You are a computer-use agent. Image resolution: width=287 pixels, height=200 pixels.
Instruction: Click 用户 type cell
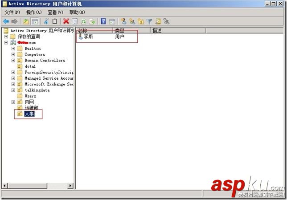click(x=120, y=37)
